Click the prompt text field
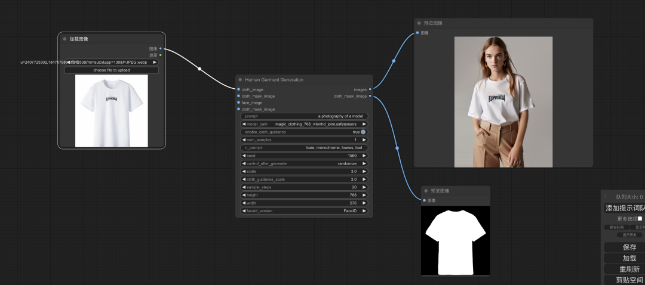 pos(304,116)
